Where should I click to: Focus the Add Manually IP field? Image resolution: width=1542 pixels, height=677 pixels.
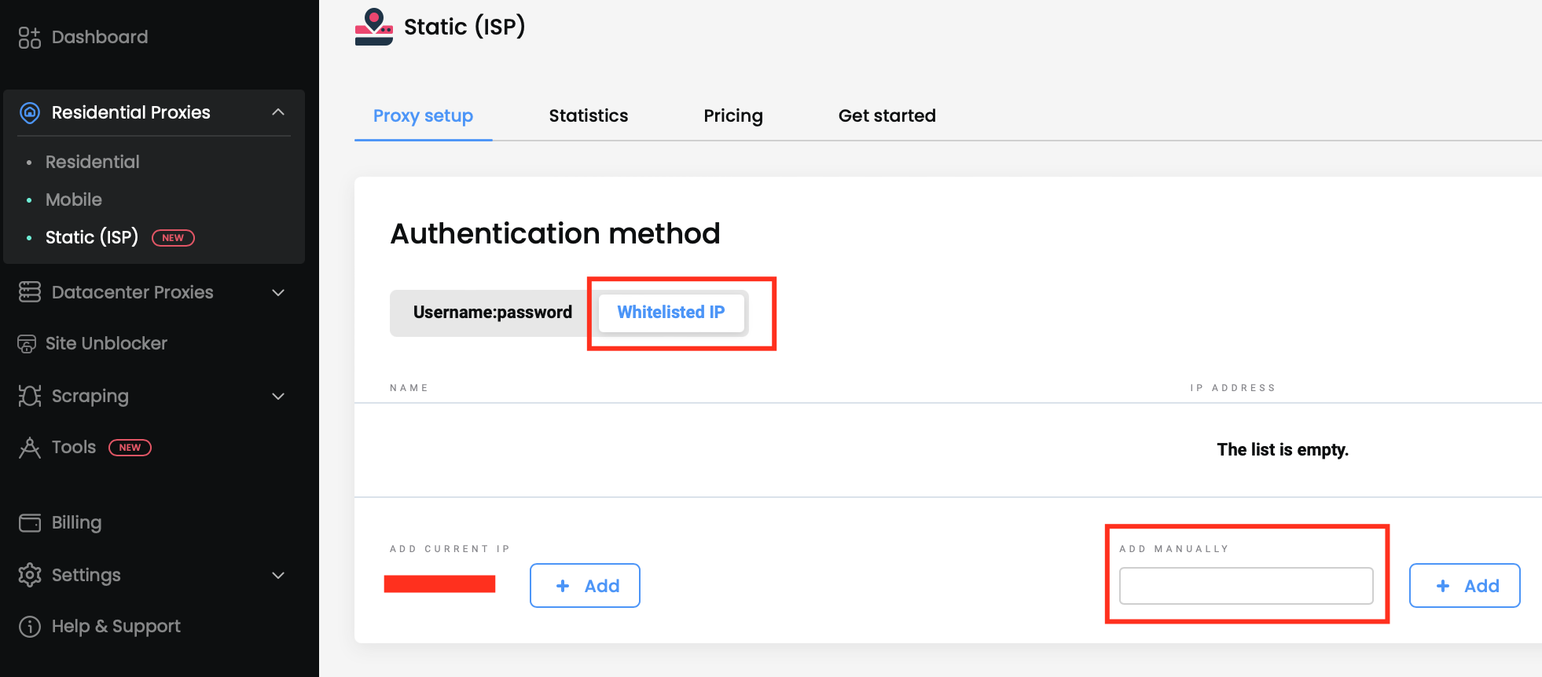point(1246,586)
